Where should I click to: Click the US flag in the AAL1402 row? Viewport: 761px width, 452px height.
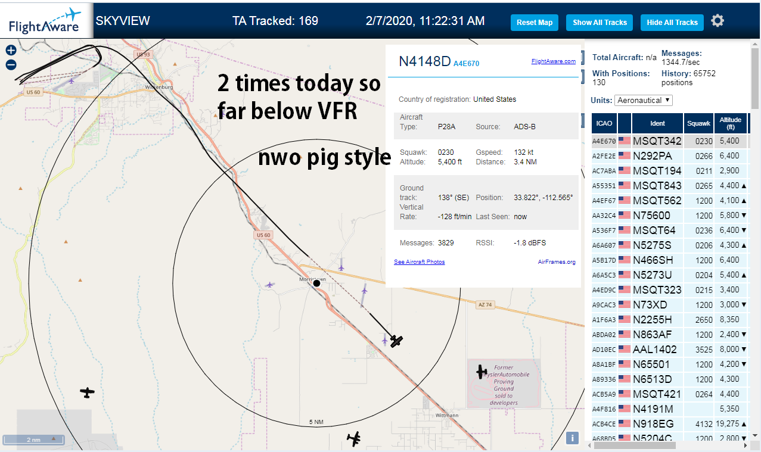(625, 350)
